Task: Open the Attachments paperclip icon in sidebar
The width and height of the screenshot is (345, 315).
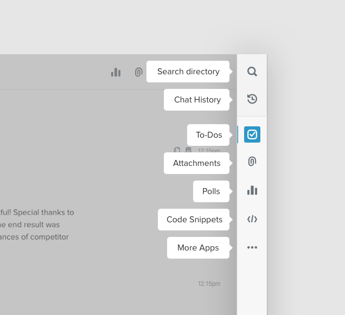Action: coord(252,161)
